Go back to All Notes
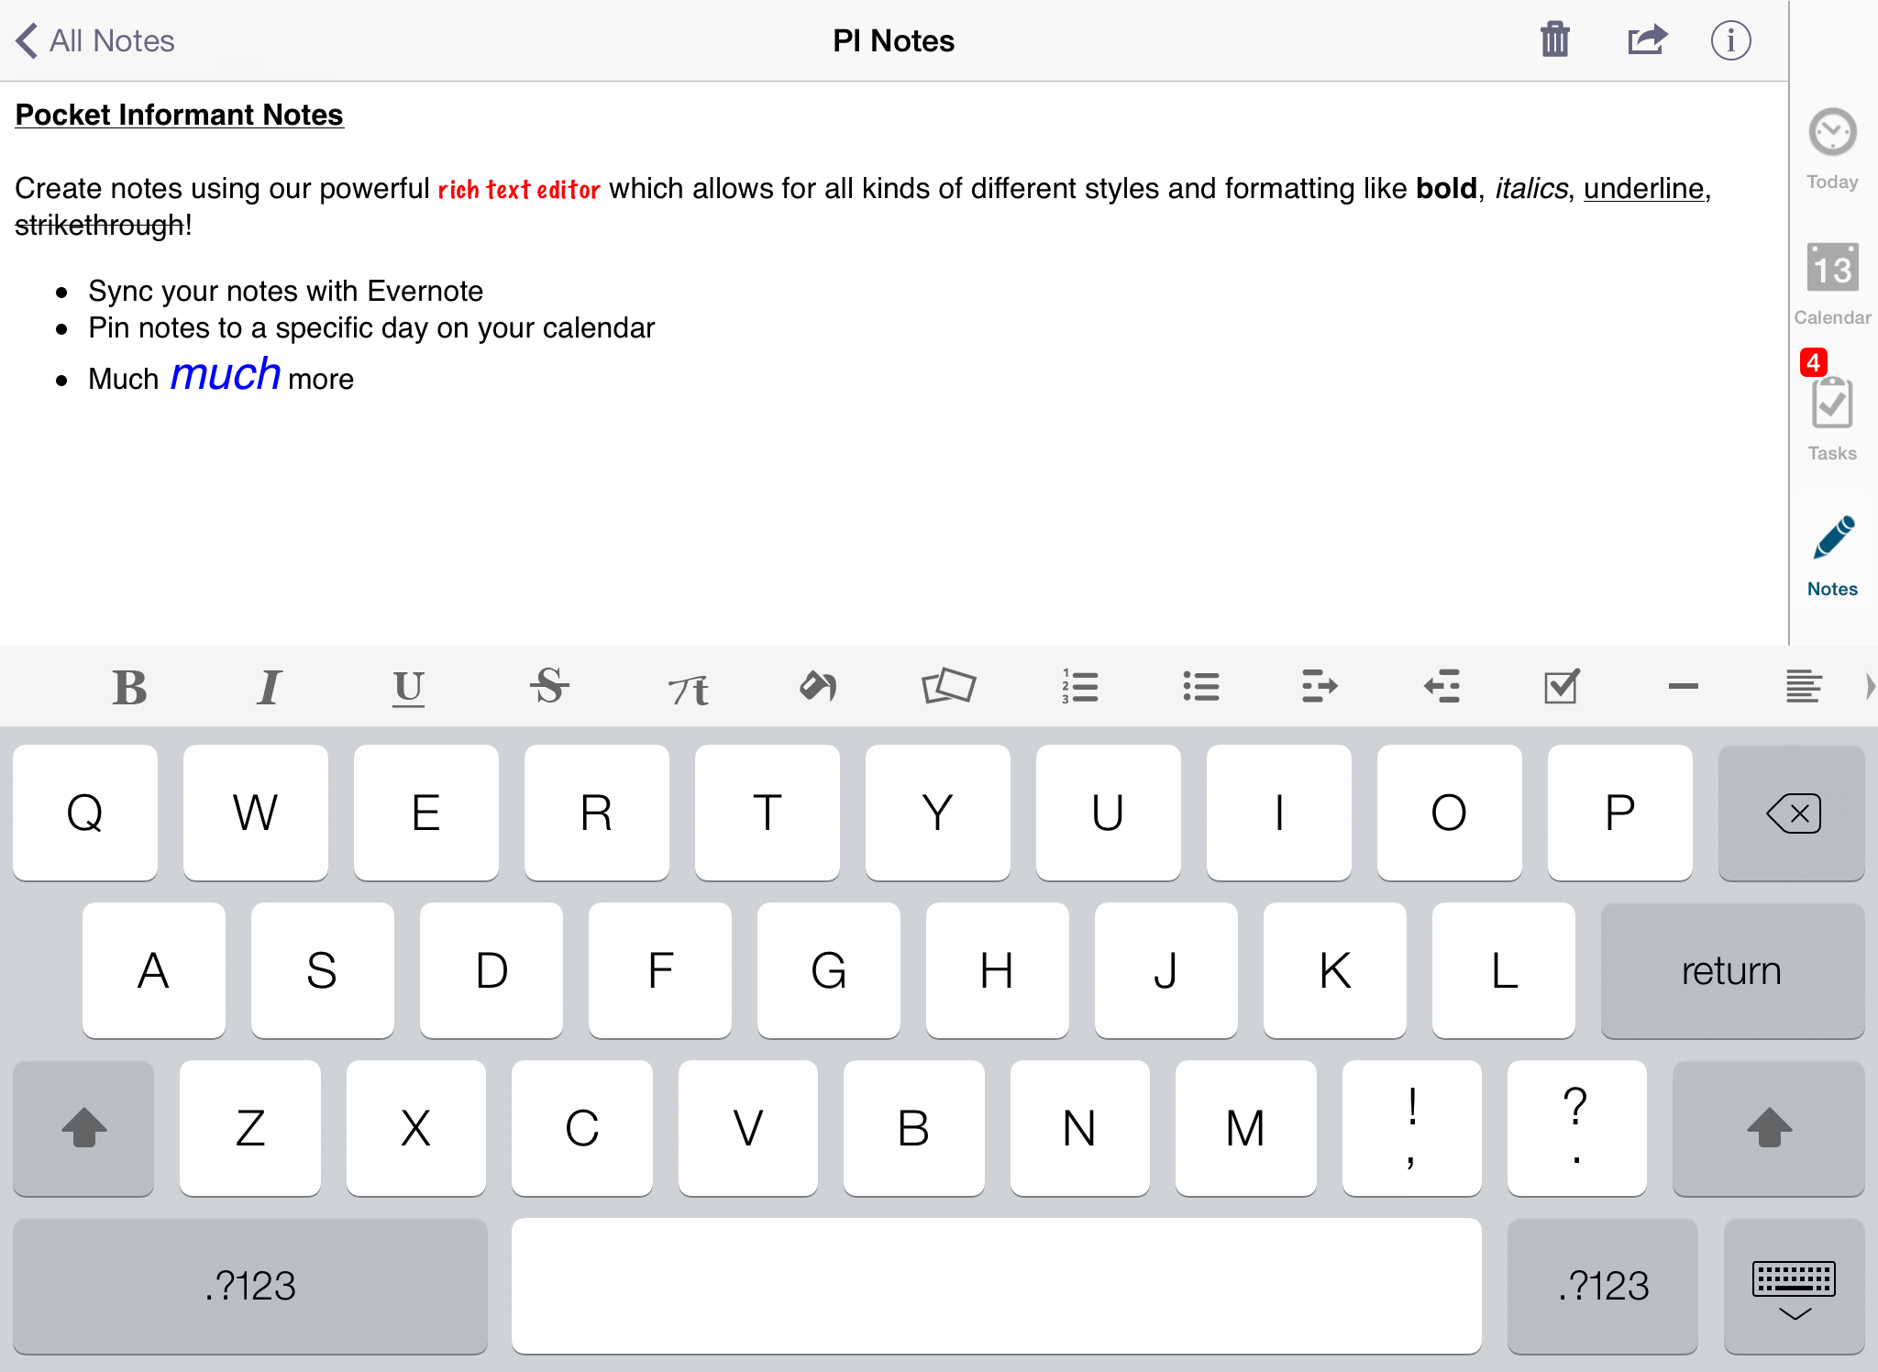The image size is (1878, 1372). pos(95,41)
